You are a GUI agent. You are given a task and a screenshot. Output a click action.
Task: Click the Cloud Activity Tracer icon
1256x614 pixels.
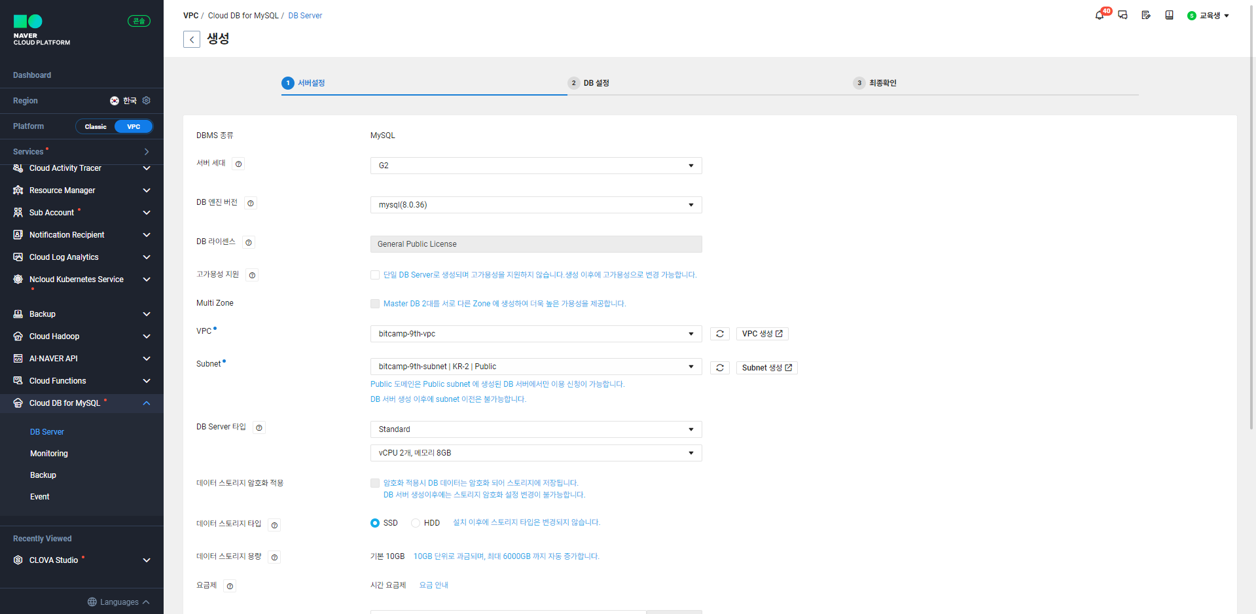18,168
